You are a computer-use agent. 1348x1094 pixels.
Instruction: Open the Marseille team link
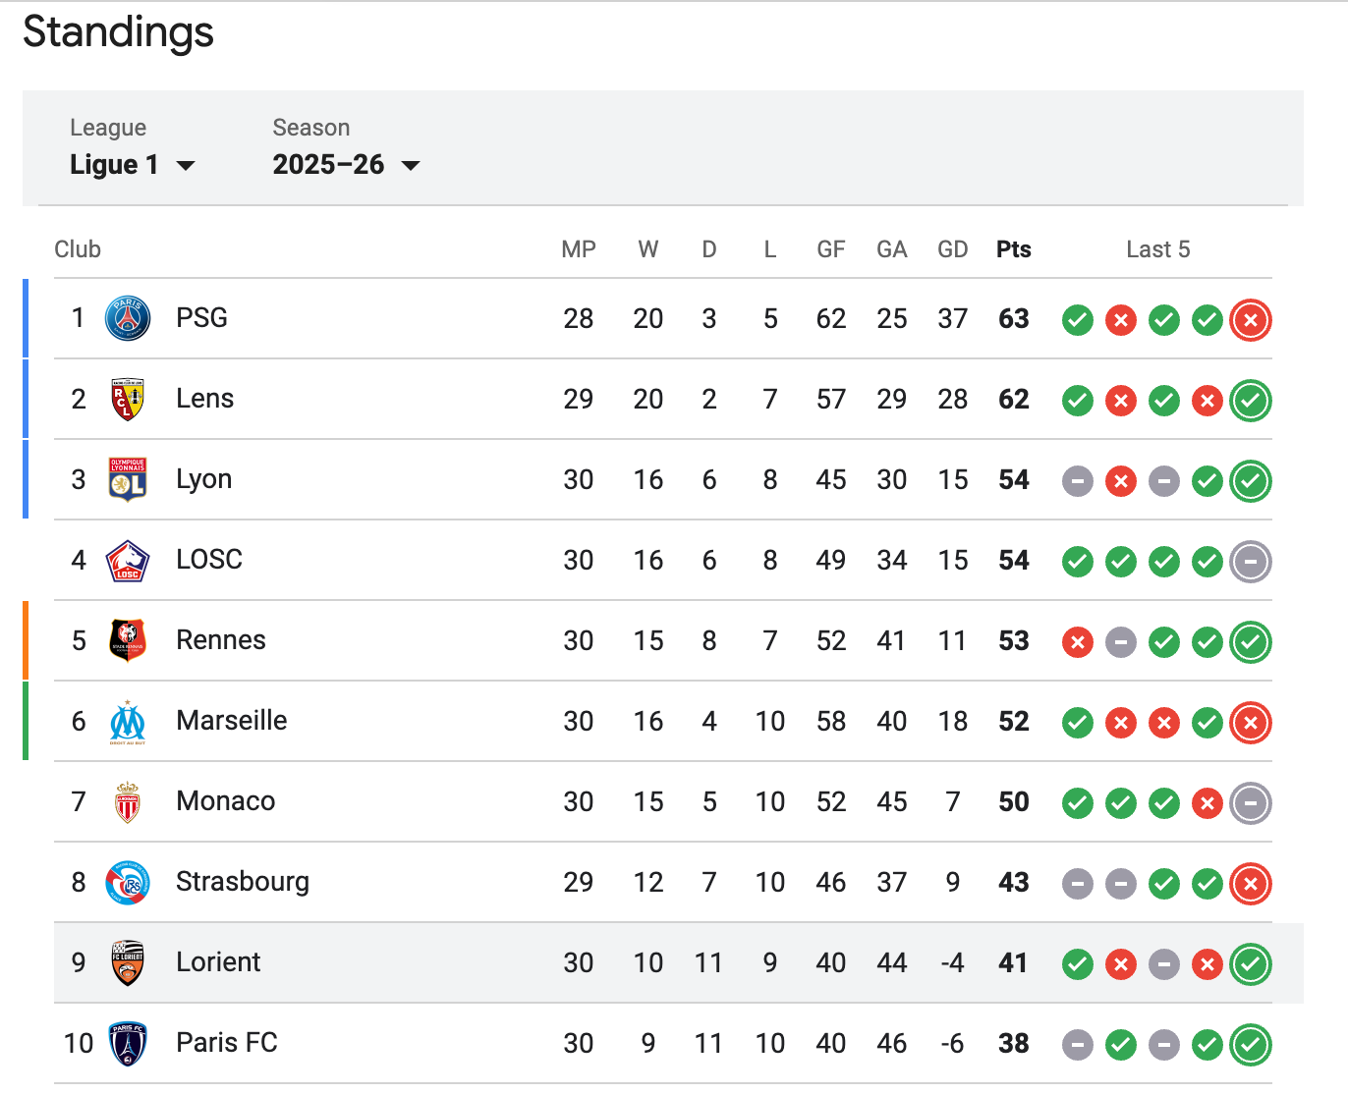tap(232, 721)
